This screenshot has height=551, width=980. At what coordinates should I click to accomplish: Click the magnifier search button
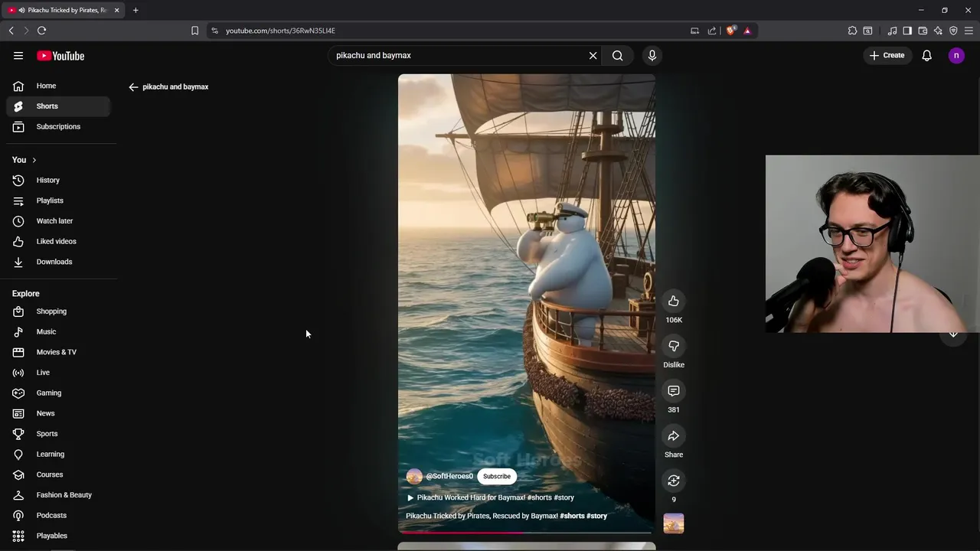click(617, 56)
